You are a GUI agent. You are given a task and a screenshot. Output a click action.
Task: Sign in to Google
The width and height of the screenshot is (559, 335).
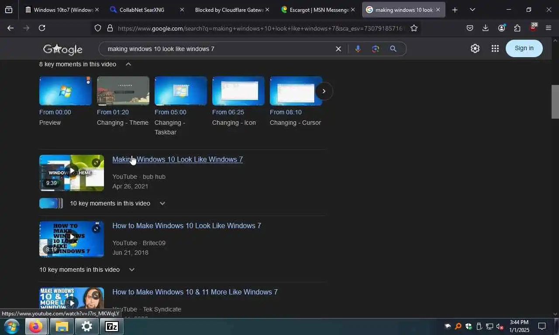[524, 48]
